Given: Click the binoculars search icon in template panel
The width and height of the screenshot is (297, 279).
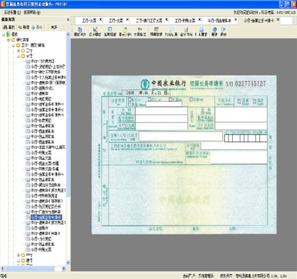Looking at the screenshot, I should click(5, 27).
